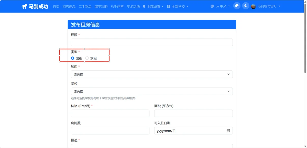
Task: Click the location pin icon
Action: pos(144,6)
